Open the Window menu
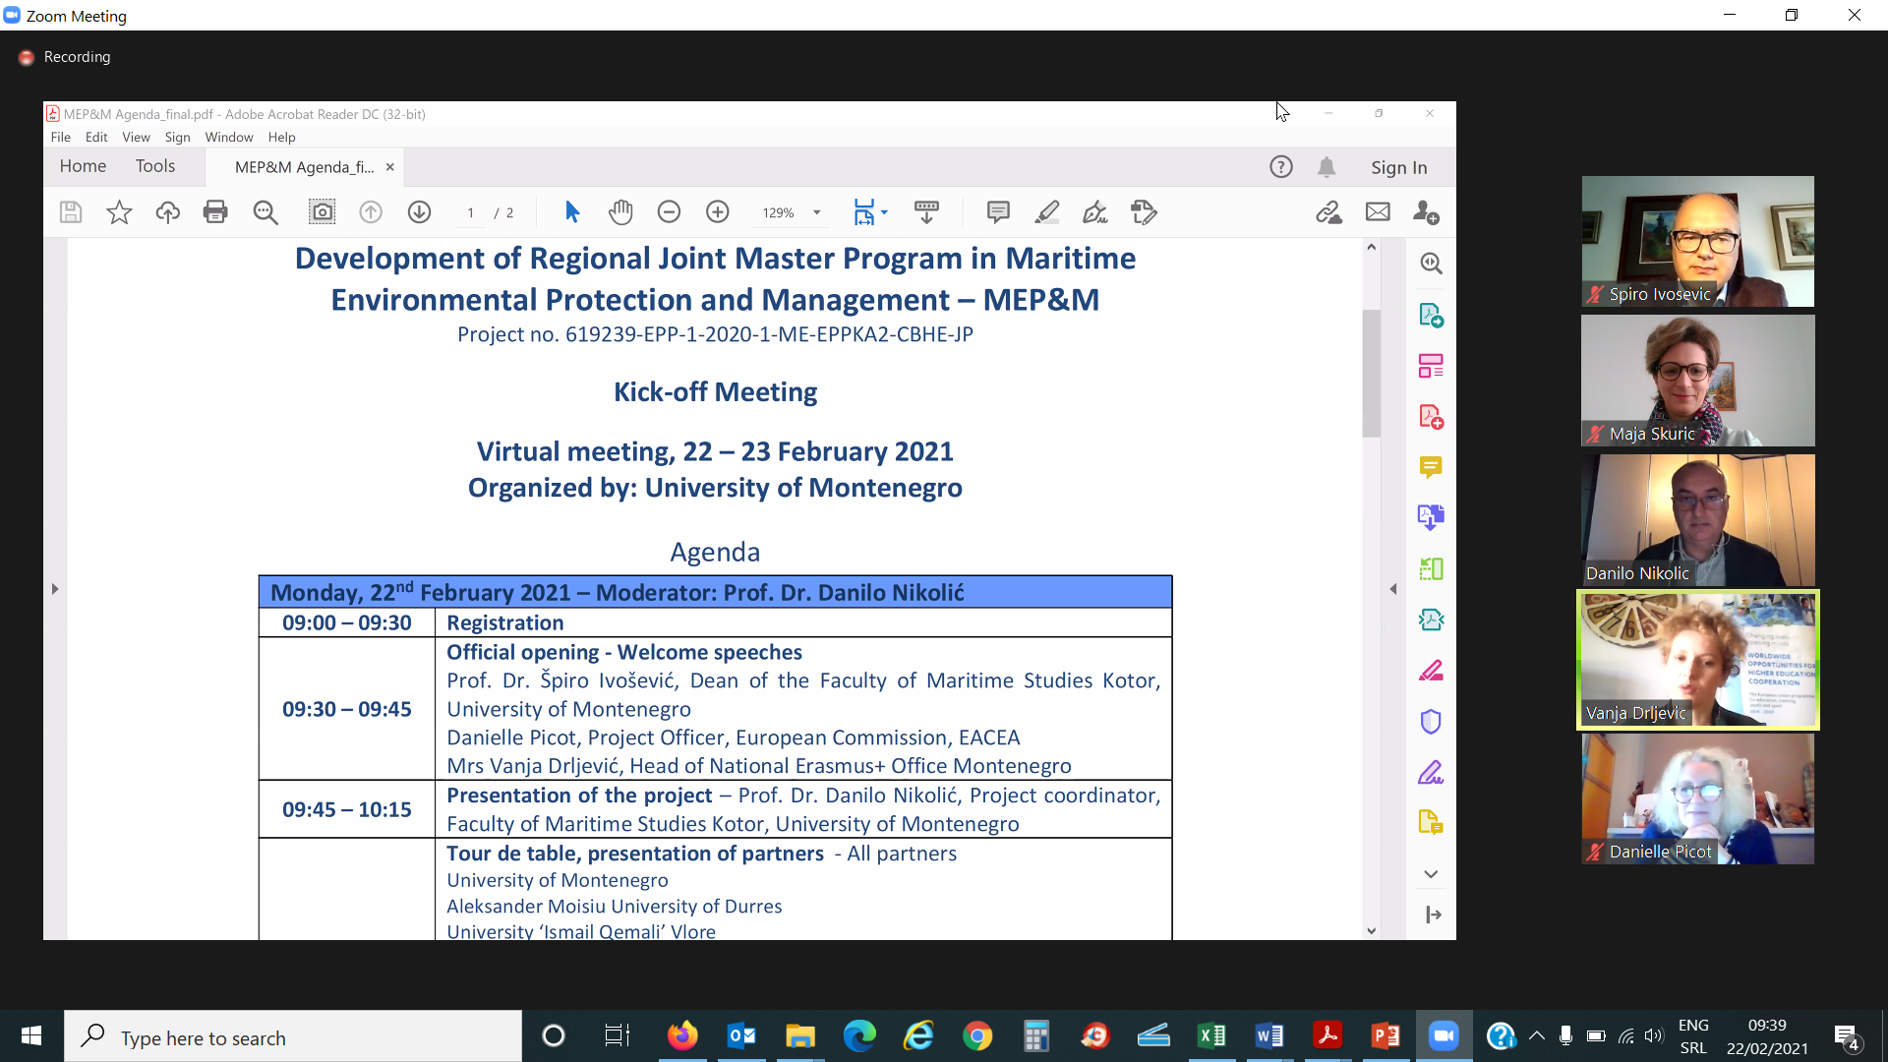The width and height of the screenshot is (1888, 1062). point(229,138)
